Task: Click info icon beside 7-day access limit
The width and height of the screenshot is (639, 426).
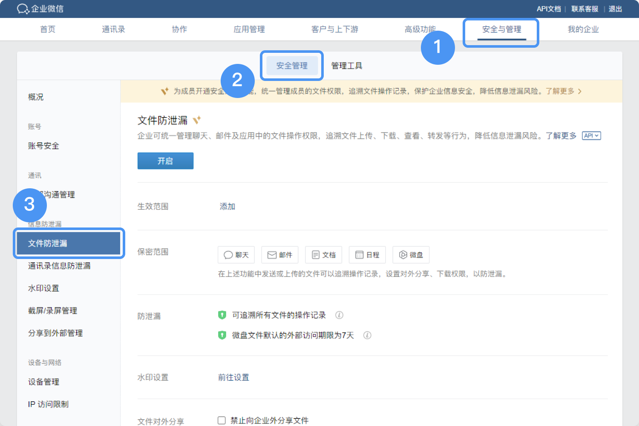Action: [367, 335]
